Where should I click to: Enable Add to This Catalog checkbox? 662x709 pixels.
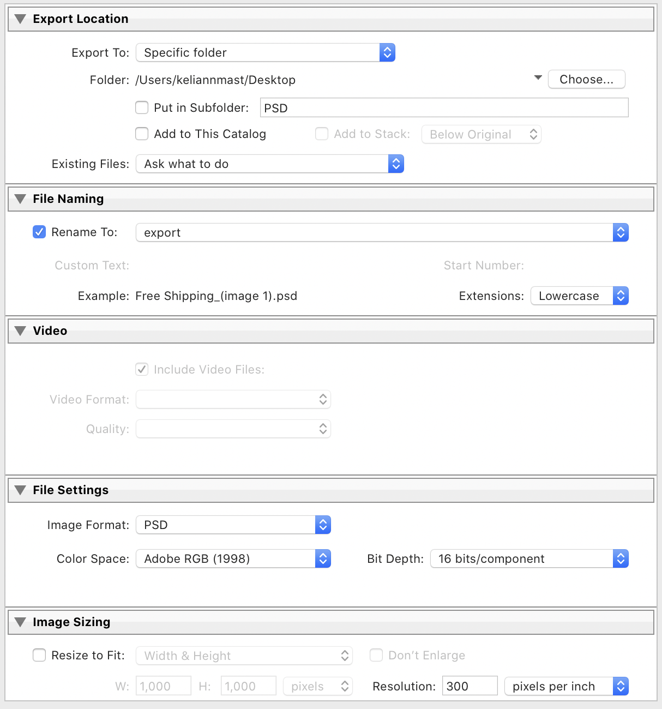(142, 134)
